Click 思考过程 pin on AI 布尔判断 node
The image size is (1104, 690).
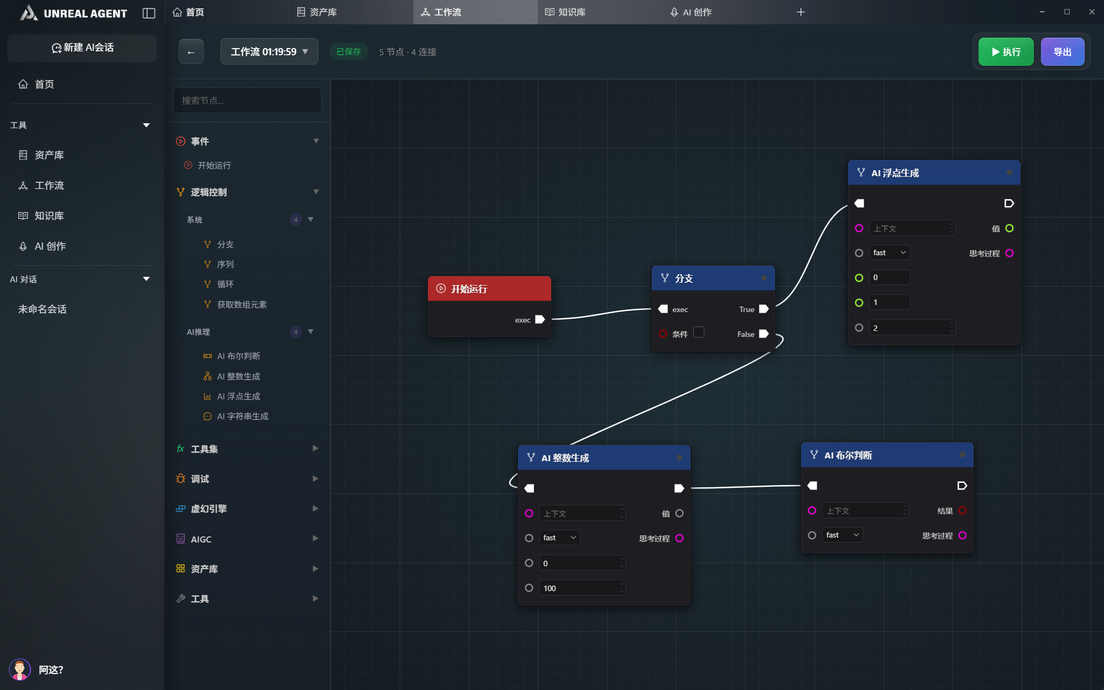962,535
